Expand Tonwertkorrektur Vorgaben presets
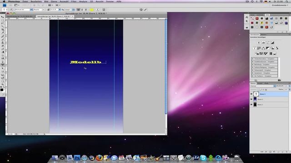This screenshot has height=163, width=291. [253, 59]
